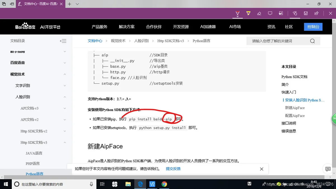Screen dimensions: 336x189
Task: Set the current tabs aside
Action: [x=12, y=4]
